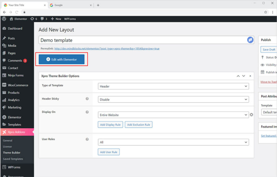Select Saved Templates in Xpro submenu
Screen dimensions: 277x177
13,159
